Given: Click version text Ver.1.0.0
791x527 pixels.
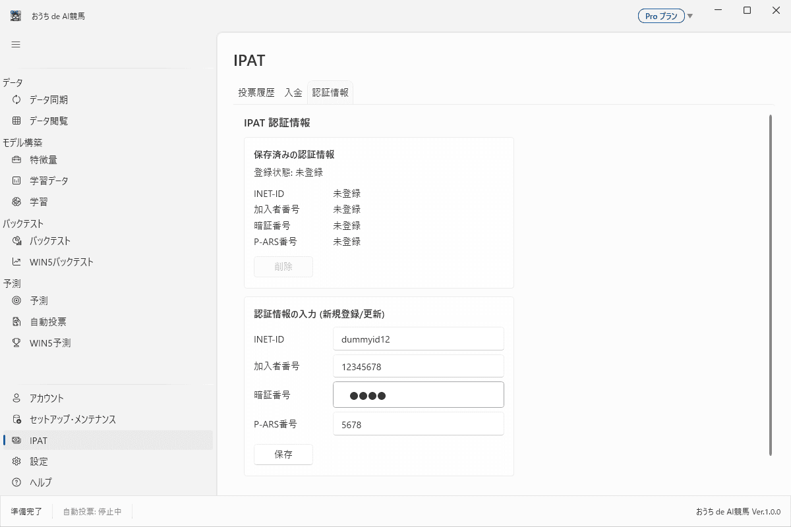Looking at the screenshot, I should (x=766, y=511).
